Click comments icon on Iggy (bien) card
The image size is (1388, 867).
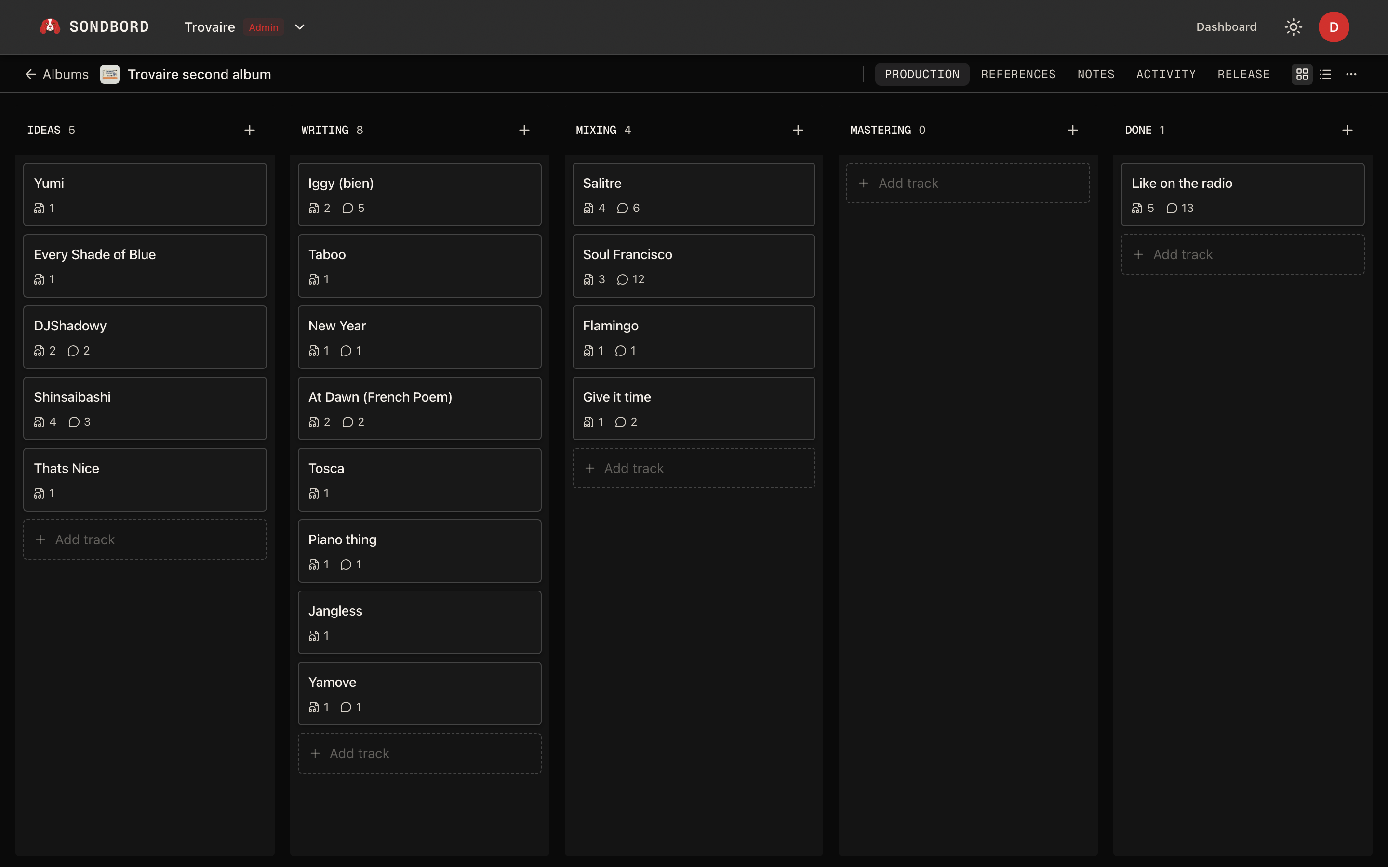coord(347,208)
